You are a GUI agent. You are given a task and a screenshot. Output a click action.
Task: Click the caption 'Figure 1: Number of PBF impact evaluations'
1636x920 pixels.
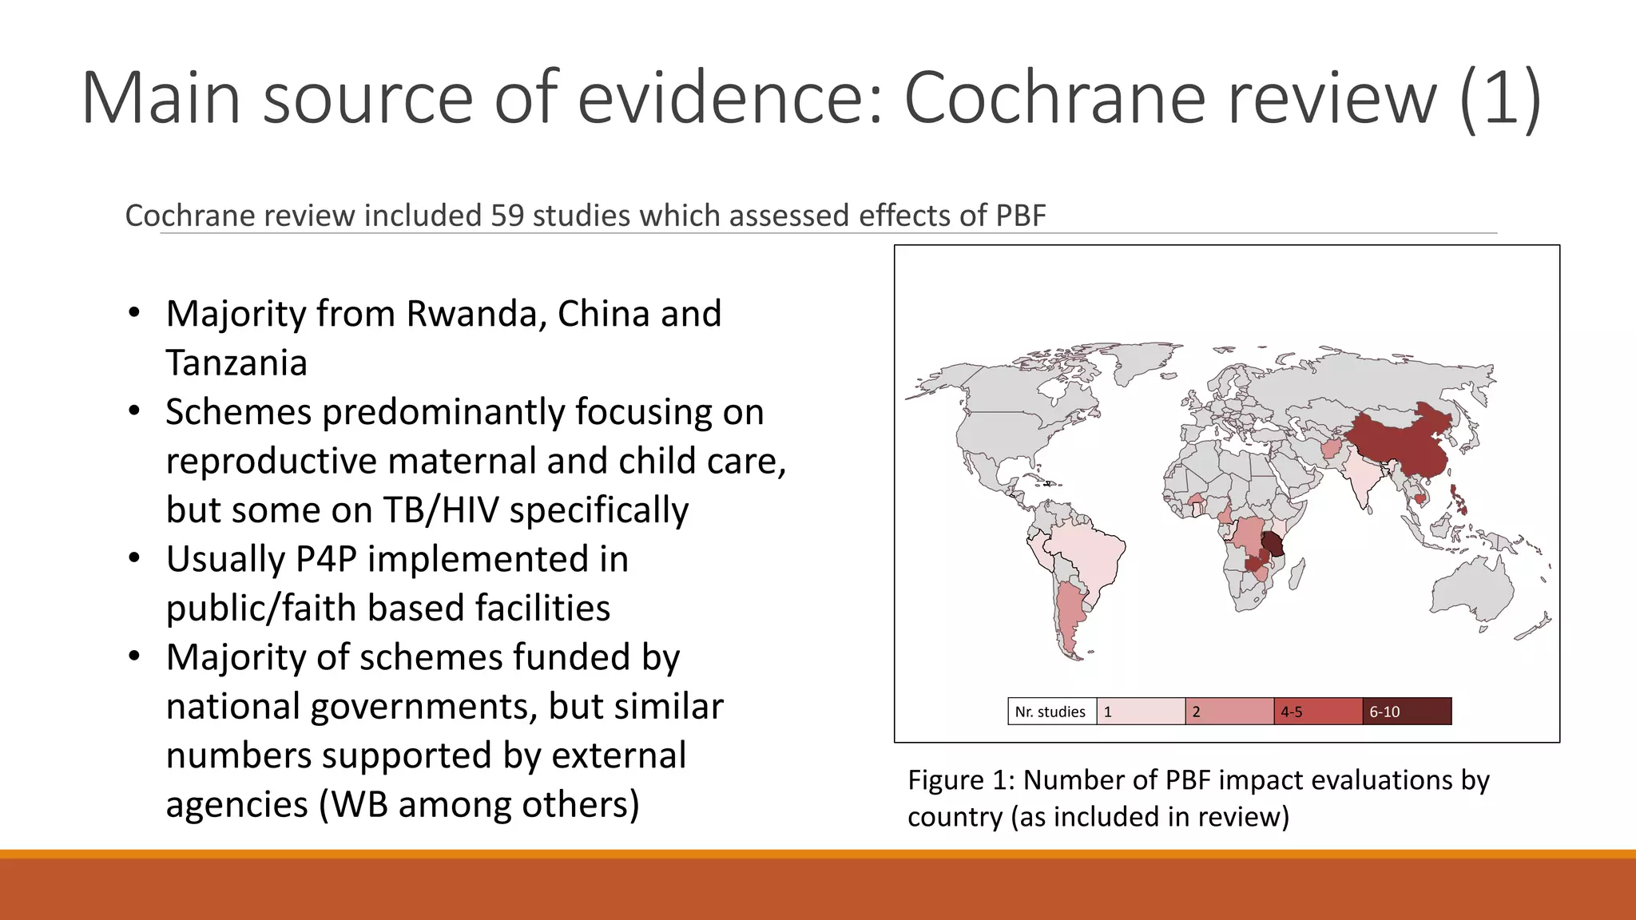1198,798
